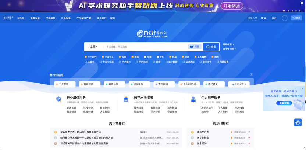Uncheck the 会议 checkbox
Image resolution: width=306 pixels, height=154 pixels.
(x=120, y=57)
